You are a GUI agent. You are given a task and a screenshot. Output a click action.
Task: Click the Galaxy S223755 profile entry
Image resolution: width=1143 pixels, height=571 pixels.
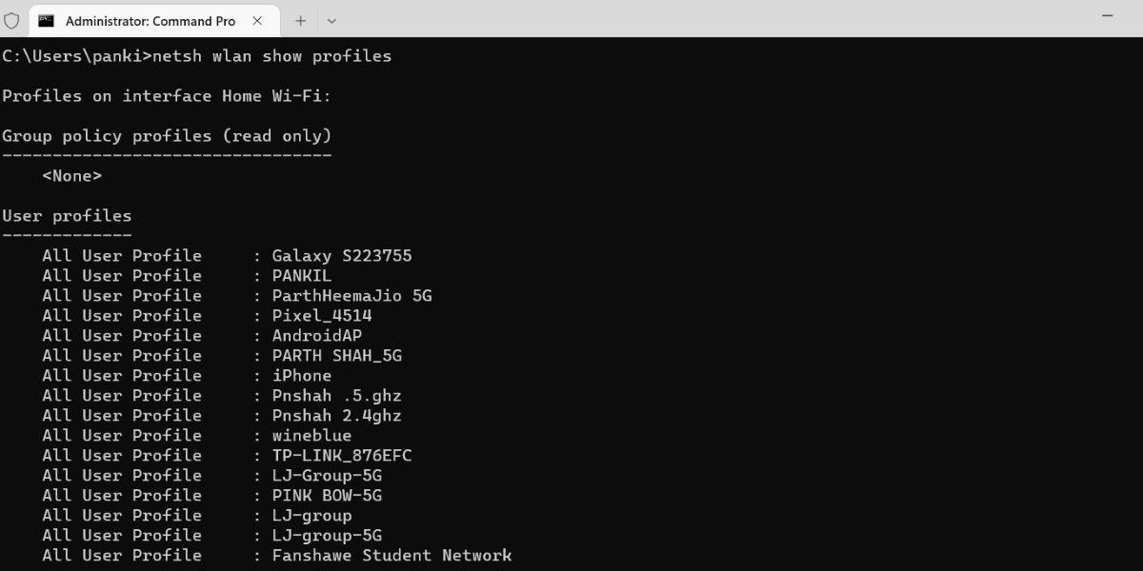342,255
